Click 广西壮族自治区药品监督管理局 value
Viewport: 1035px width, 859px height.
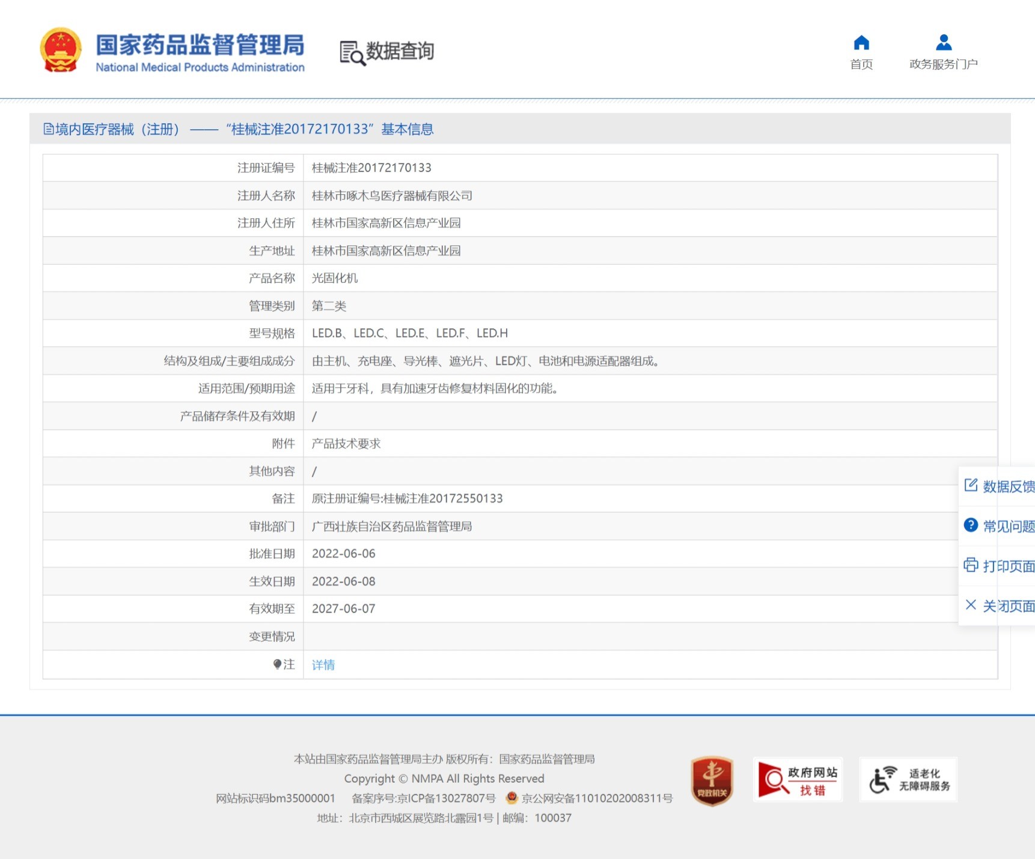click(x=392, y=527)
